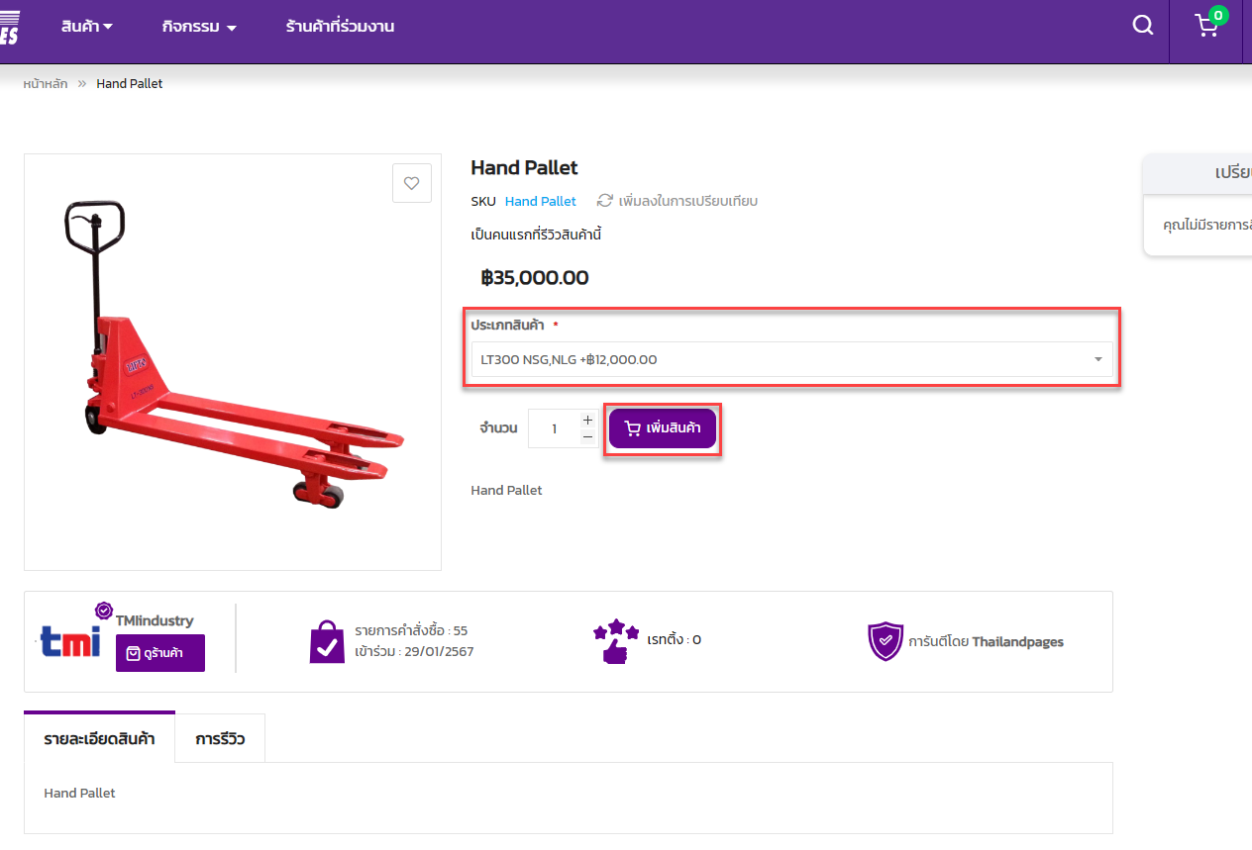Click the search magnifier icon in header

(x=1143, y=26)
